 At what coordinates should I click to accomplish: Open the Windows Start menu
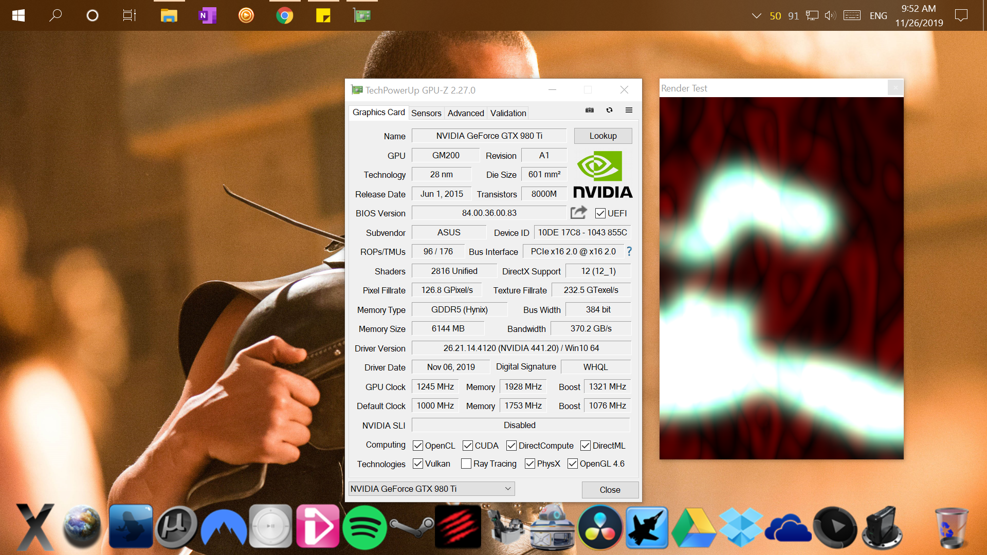(19, 15)
